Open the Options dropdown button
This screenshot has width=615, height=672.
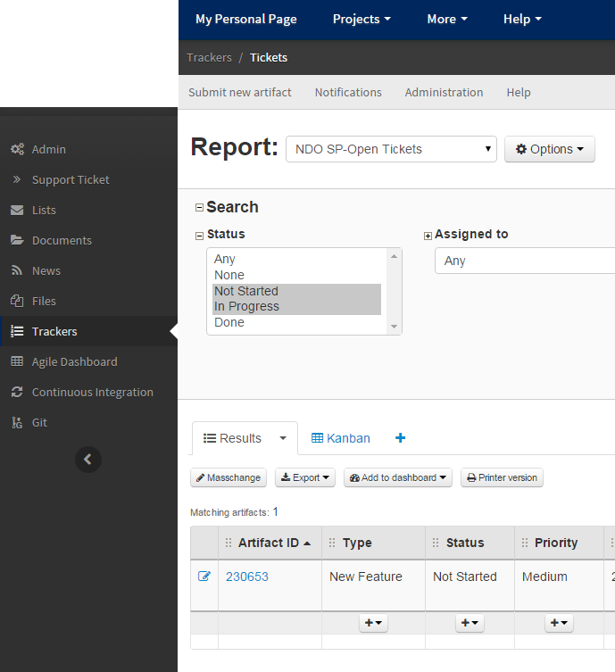[x=550, y=149]
